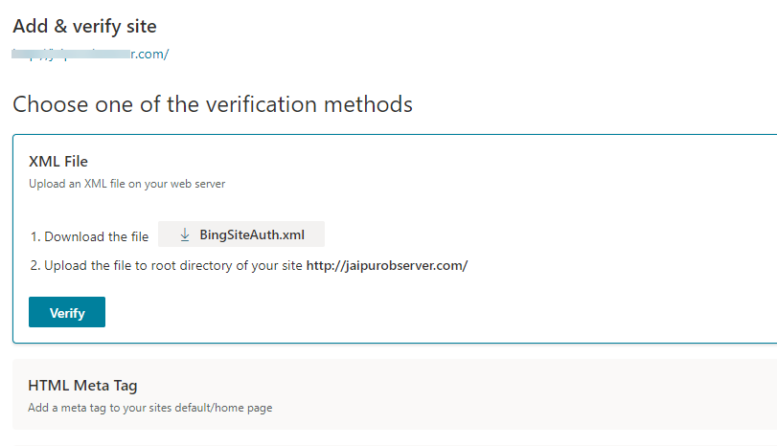The width and height of the screenshot is (777, 446).
Task: Download the BingSiteAuth.xml file
Action: (241, 234)
